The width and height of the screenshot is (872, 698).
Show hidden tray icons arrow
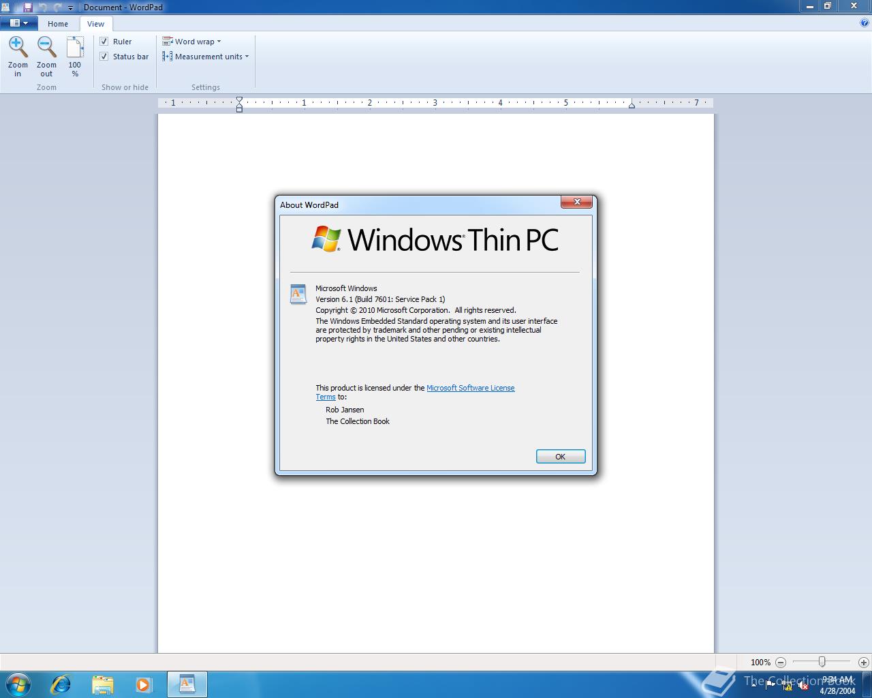[x=753, y=685]
